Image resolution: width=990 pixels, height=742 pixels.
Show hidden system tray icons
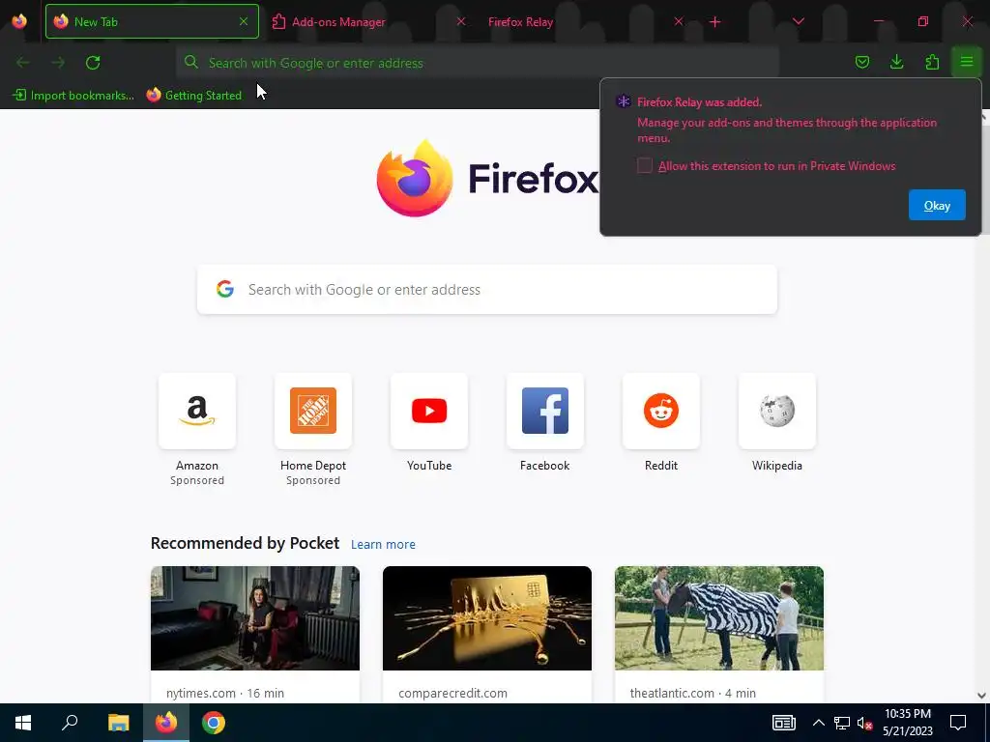(818, 723)
